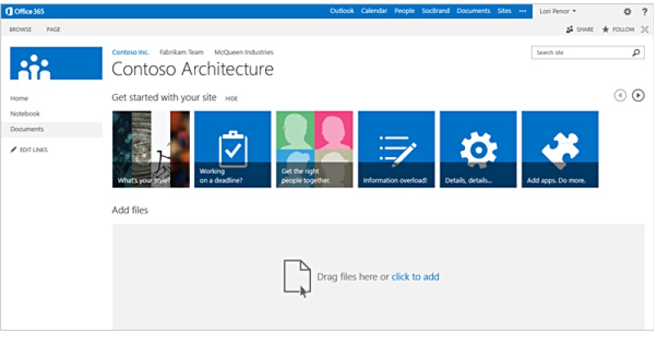Open "What's your style?" tile
Screen dimensions: 654x339
pyautogui.click(x=151, y=149)
